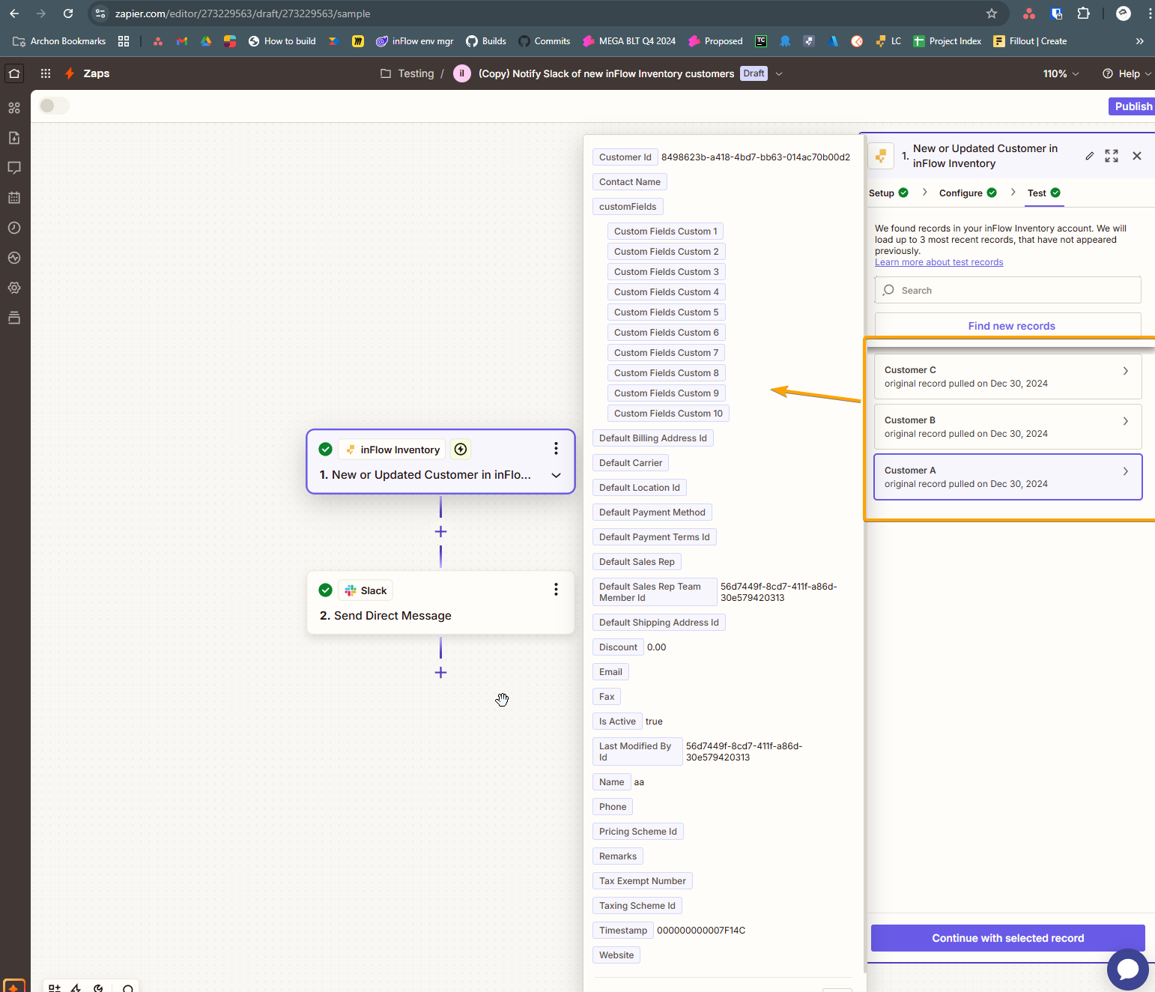Screen dimensions: 1155x992
Task: Open the Testing folder breadcrumb
Action: 407,73
